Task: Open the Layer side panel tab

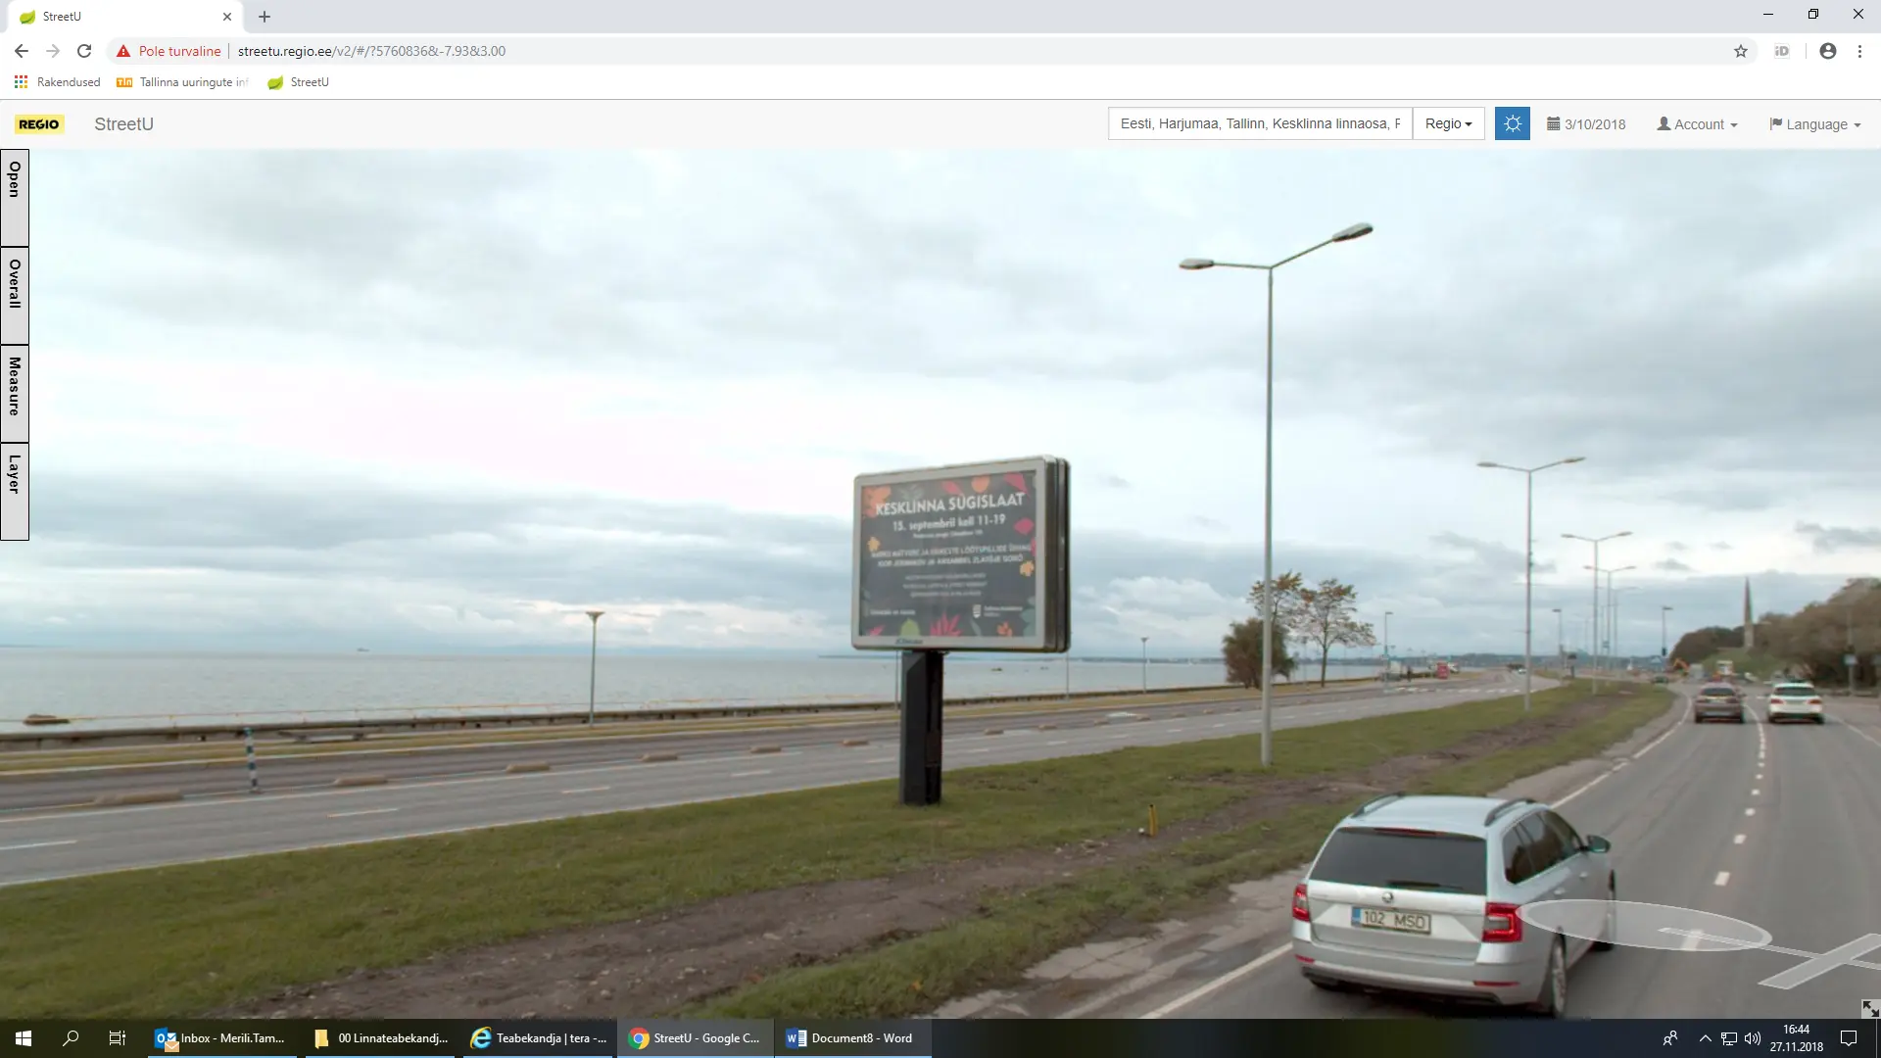Action: pos(15,490)
